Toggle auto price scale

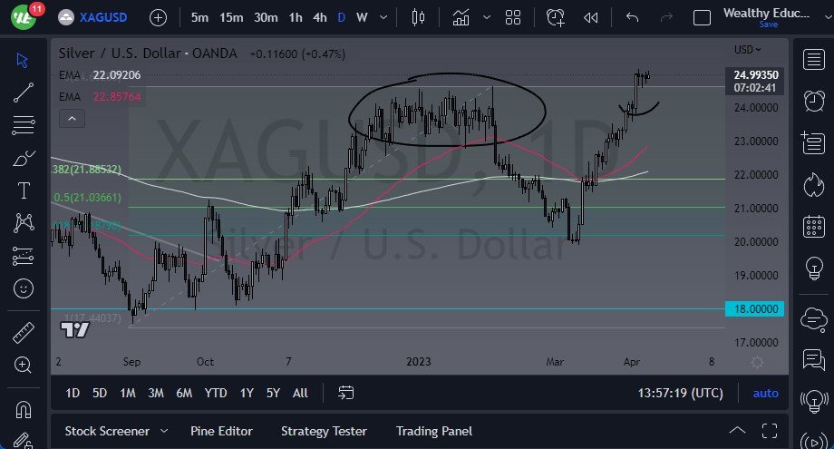coord(765,393)
